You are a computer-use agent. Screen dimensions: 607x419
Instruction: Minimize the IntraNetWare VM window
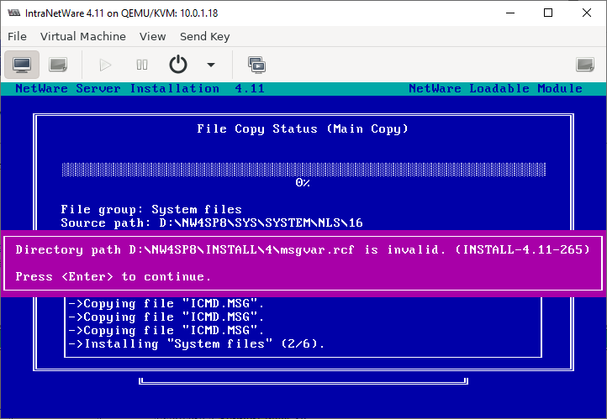[510, 13]
